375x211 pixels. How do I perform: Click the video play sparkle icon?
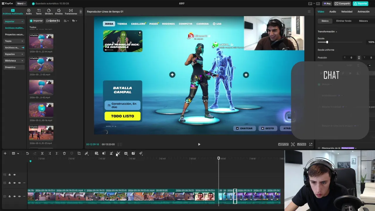(x=133, y=153)
